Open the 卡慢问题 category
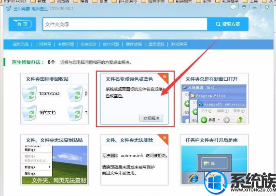 (x=66, y=45)
